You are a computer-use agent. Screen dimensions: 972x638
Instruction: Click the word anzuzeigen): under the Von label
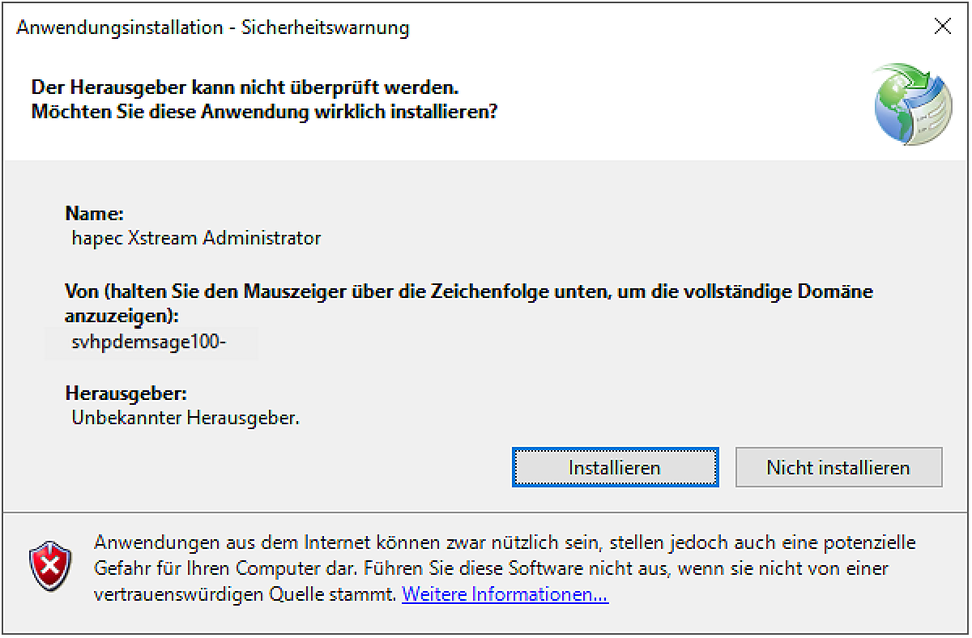[x=122, y=314]
